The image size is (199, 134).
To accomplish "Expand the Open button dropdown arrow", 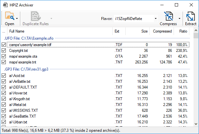I will 17,19.
